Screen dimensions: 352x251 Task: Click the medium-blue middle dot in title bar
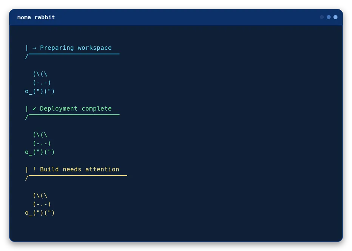click(x=329, y=17)
